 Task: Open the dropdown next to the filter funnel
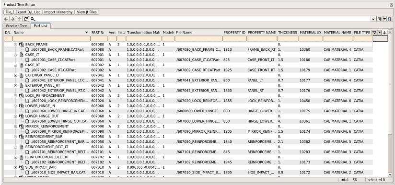(x=380, y=33)
